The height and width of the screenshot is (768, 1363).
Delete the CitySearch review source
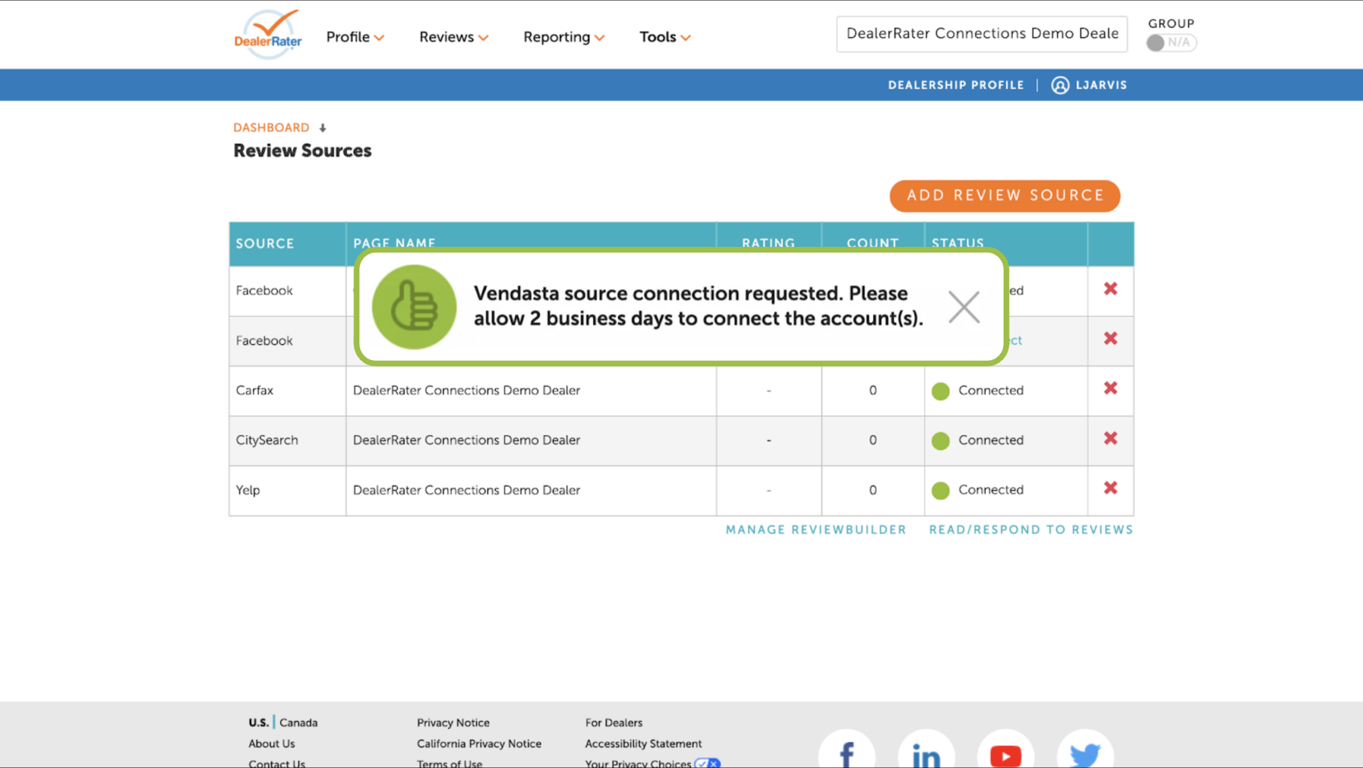click(1110, 439)
